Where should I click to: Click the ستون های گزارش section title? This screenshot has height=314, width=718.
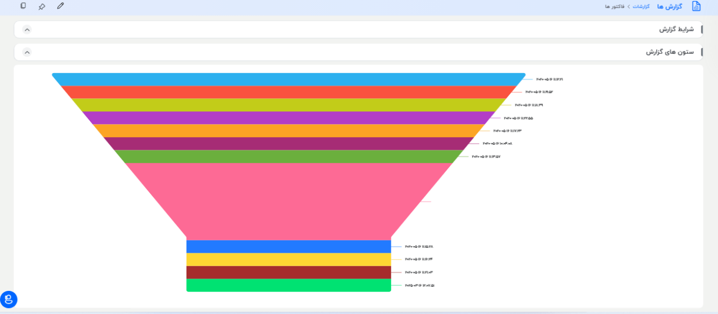670,52
